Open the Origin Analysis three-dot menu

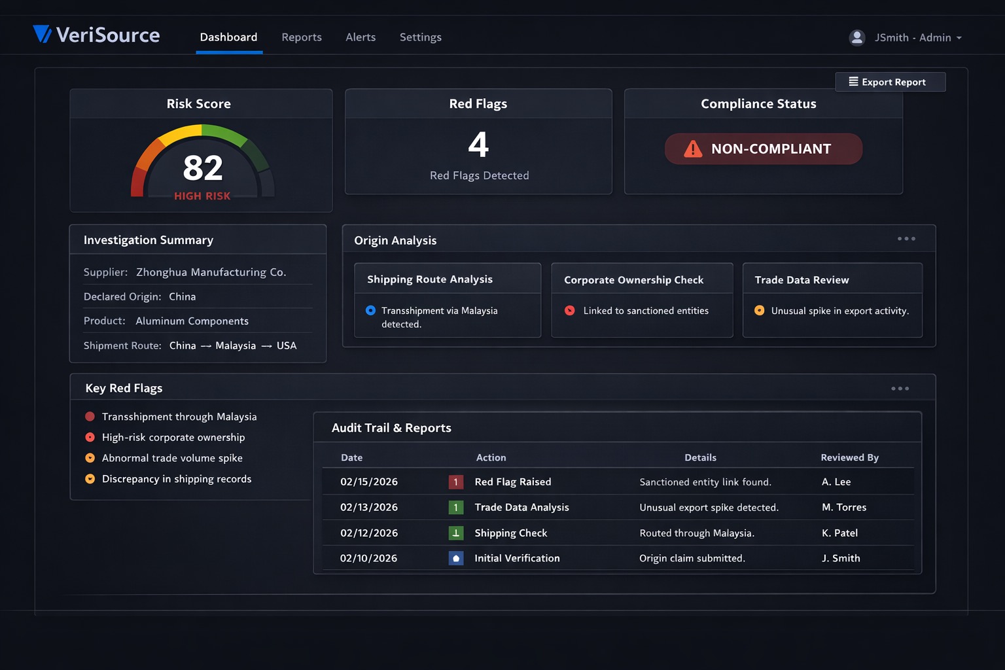(906, 239)
